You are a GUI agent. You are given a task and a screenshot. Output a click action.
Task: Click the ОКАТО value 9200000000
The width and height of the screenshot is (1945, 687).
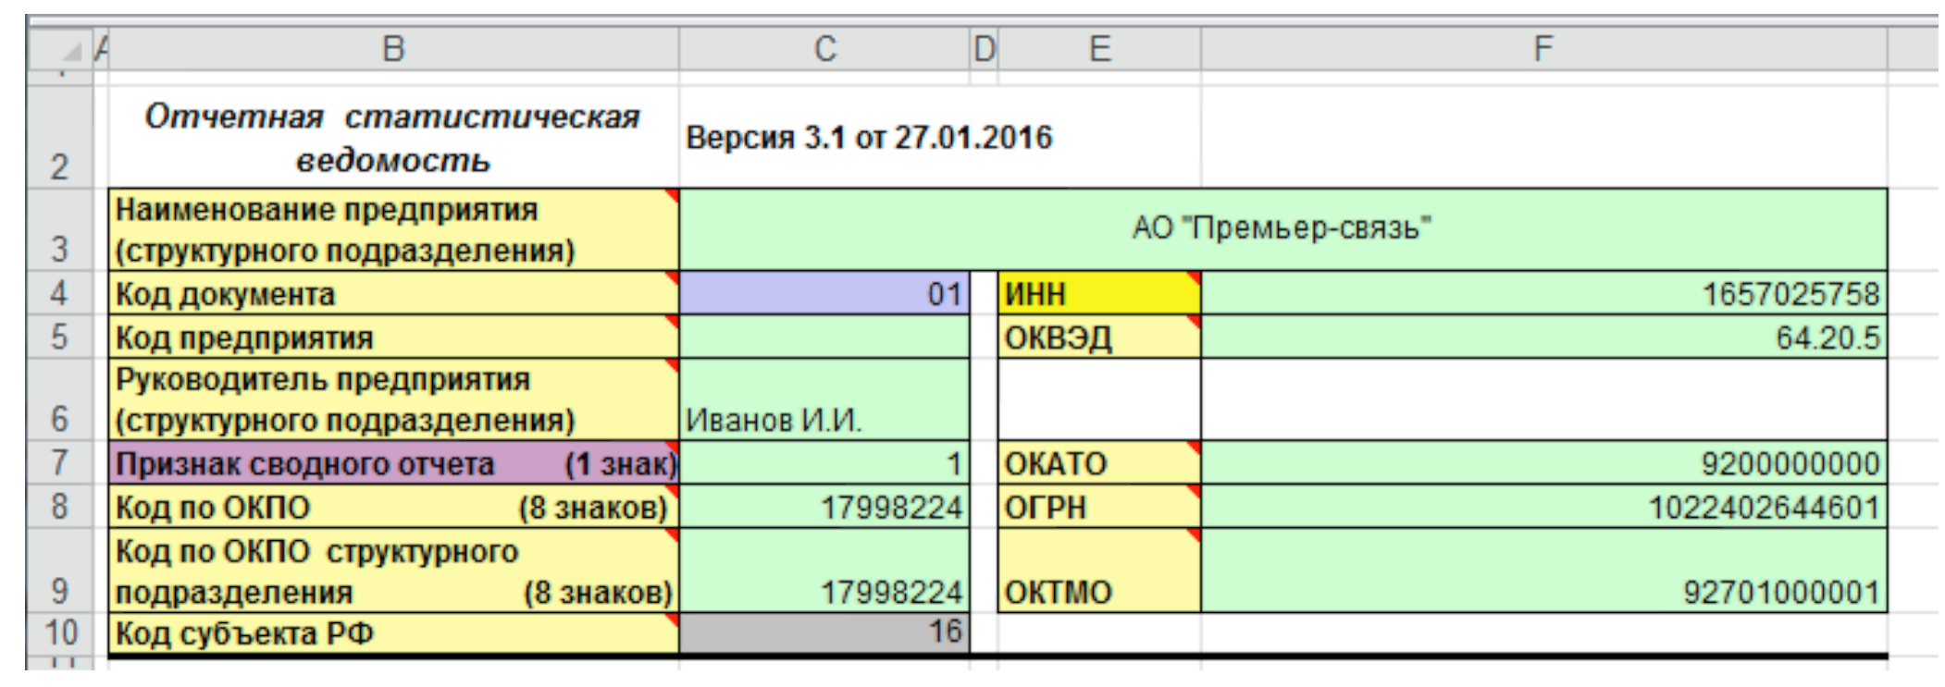(1542, 462)
